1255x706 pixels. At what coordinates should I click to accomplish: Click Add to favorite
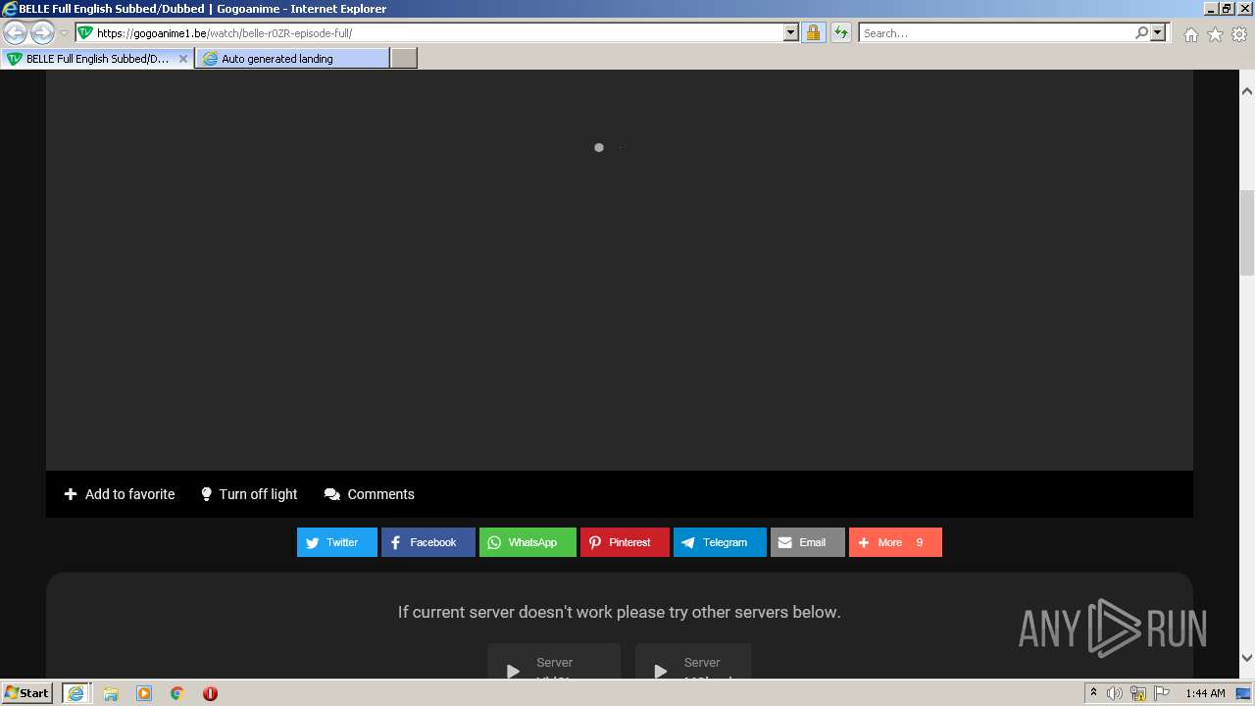pyautogui.click(x=120, y=494)
